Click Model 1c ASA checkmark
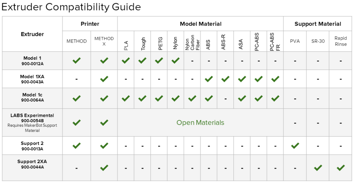This screenshot has width=354, height=183. click(242, 98)
